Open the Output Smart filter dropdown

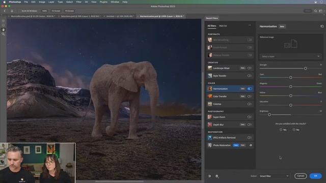click(x=274, y=176)
